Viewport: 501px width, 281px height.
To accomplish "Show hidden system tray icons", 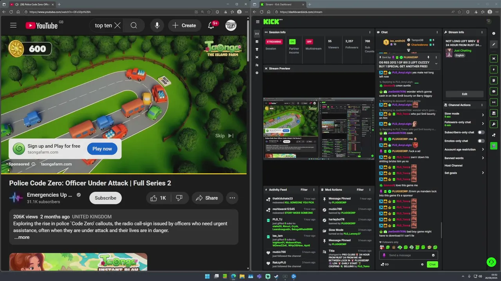I will [x=463, y=276].
